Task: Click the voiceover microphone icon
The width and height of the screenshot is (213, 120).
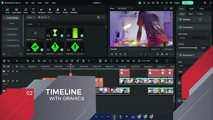Action: tap(117, 61)
